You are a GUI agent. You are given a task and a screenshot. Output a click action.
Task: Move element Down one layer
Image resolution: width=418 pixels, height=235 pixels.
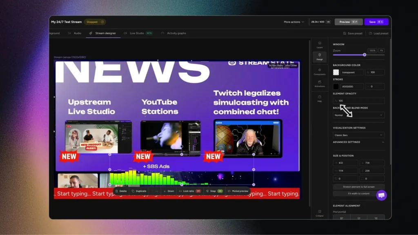click(169, 191)
